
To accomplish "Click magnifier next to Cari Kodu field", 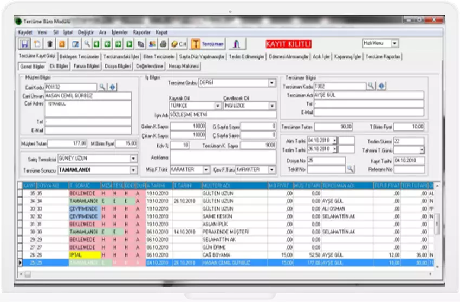I will 102,87.
